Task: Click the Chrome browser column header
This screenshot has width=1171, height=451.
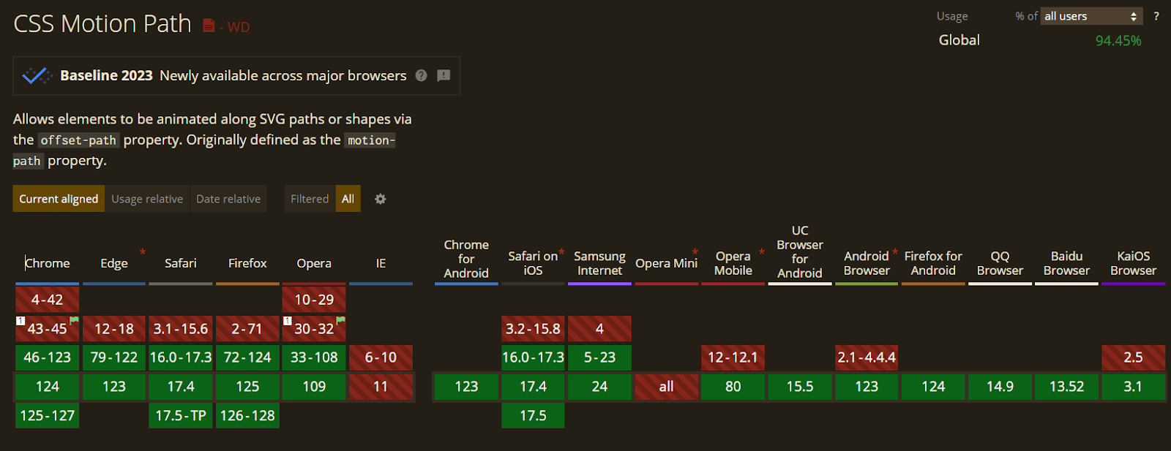Action: pyautogui.click(x=48, y=263)
